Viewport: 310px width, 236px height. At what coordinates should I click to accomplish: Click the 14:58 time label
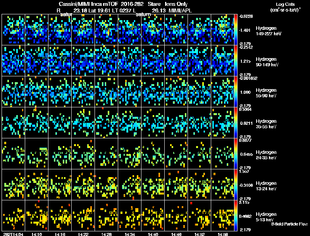tap(223, 234)
